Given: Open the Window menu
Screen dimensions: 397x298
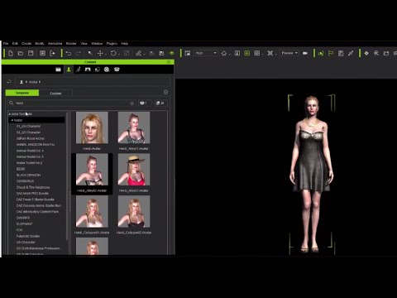Looking at the screenshot, I should click(x=97, y=44).
